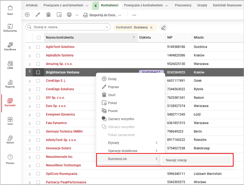The width and height of the screenshot is (244, 185).
Task: Remove the Kontrahent: Dostawcy filter chip
Action: pyautogui.click(x=151, y=27)
